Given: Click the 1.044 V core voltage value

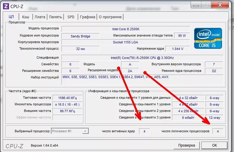Looking at the screenshot, I should click(178, 49).
